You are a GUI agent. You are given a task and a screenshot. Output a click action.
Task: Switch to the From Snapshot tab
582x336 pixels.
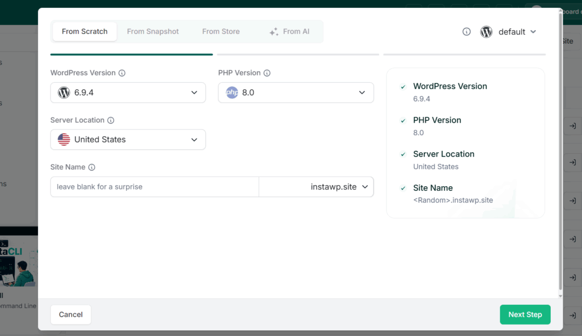(153, 32)
